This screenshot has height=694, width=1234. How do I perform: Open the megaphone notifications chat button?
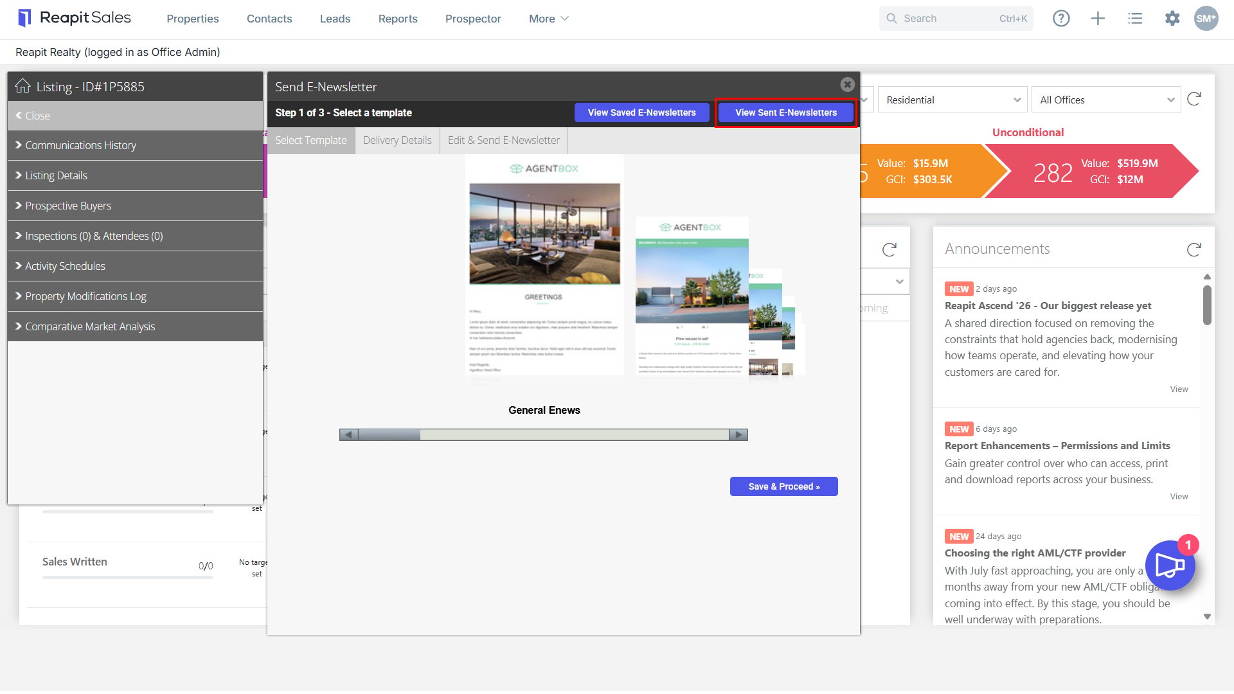(x=1170, y=565)
